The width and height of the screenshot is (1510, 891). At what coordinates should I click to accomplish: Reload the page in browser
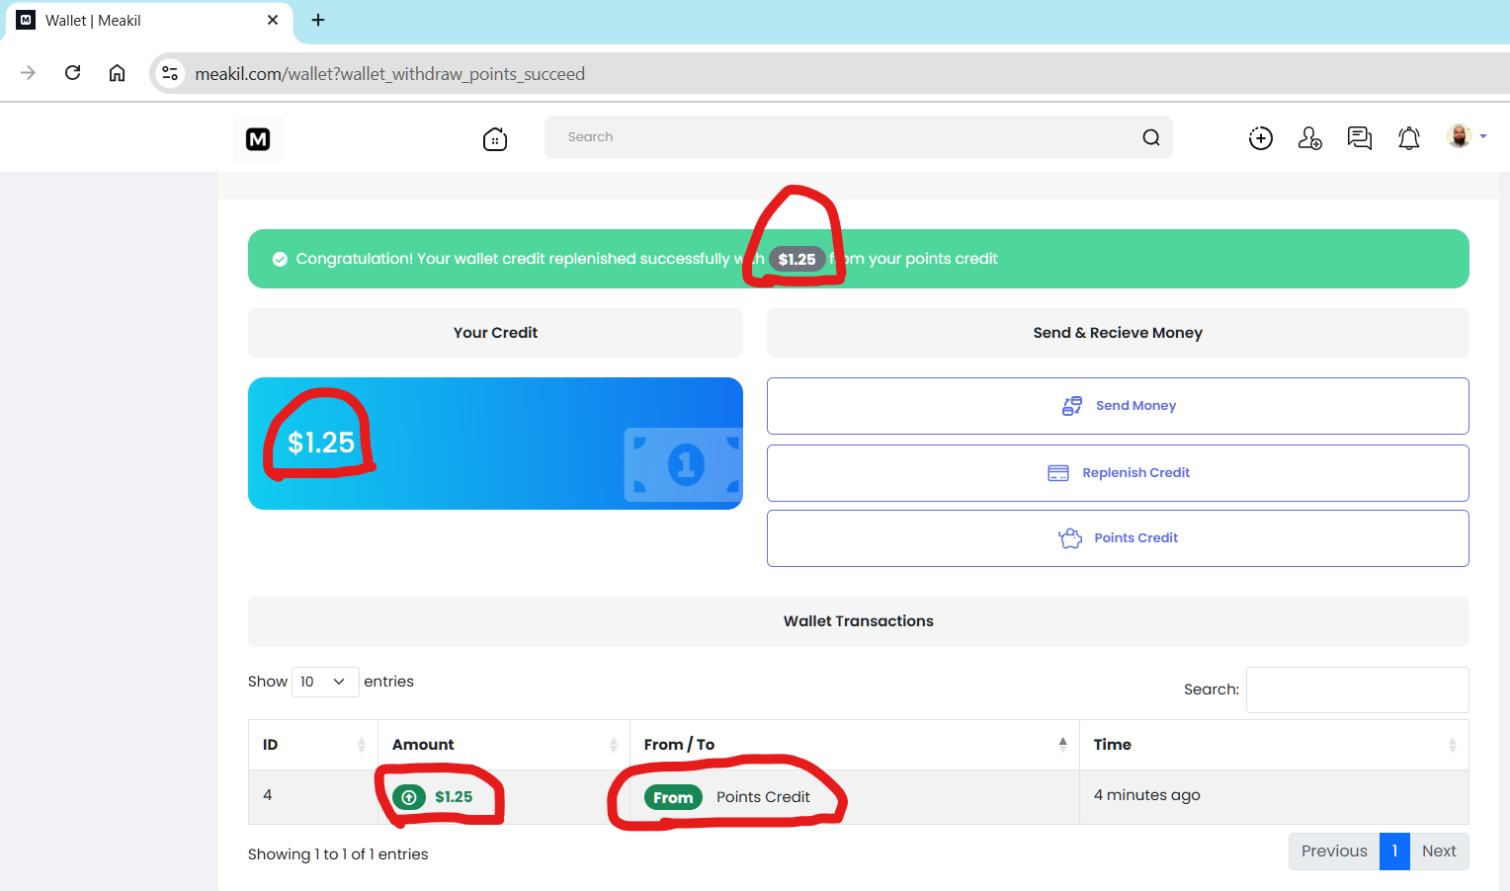click(x=72, y=73)
